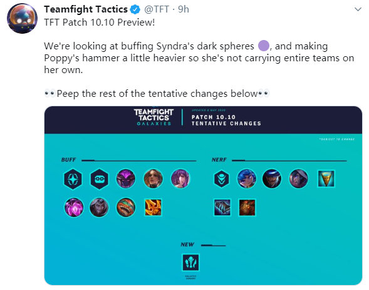Click the purple horned champion portrait under Buff
369x290 pixels.
(126, 179)
